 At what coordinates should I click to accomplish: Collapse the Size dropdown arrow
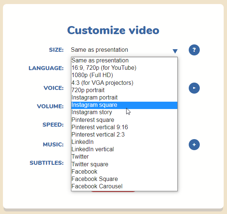[x=175, y=51]
